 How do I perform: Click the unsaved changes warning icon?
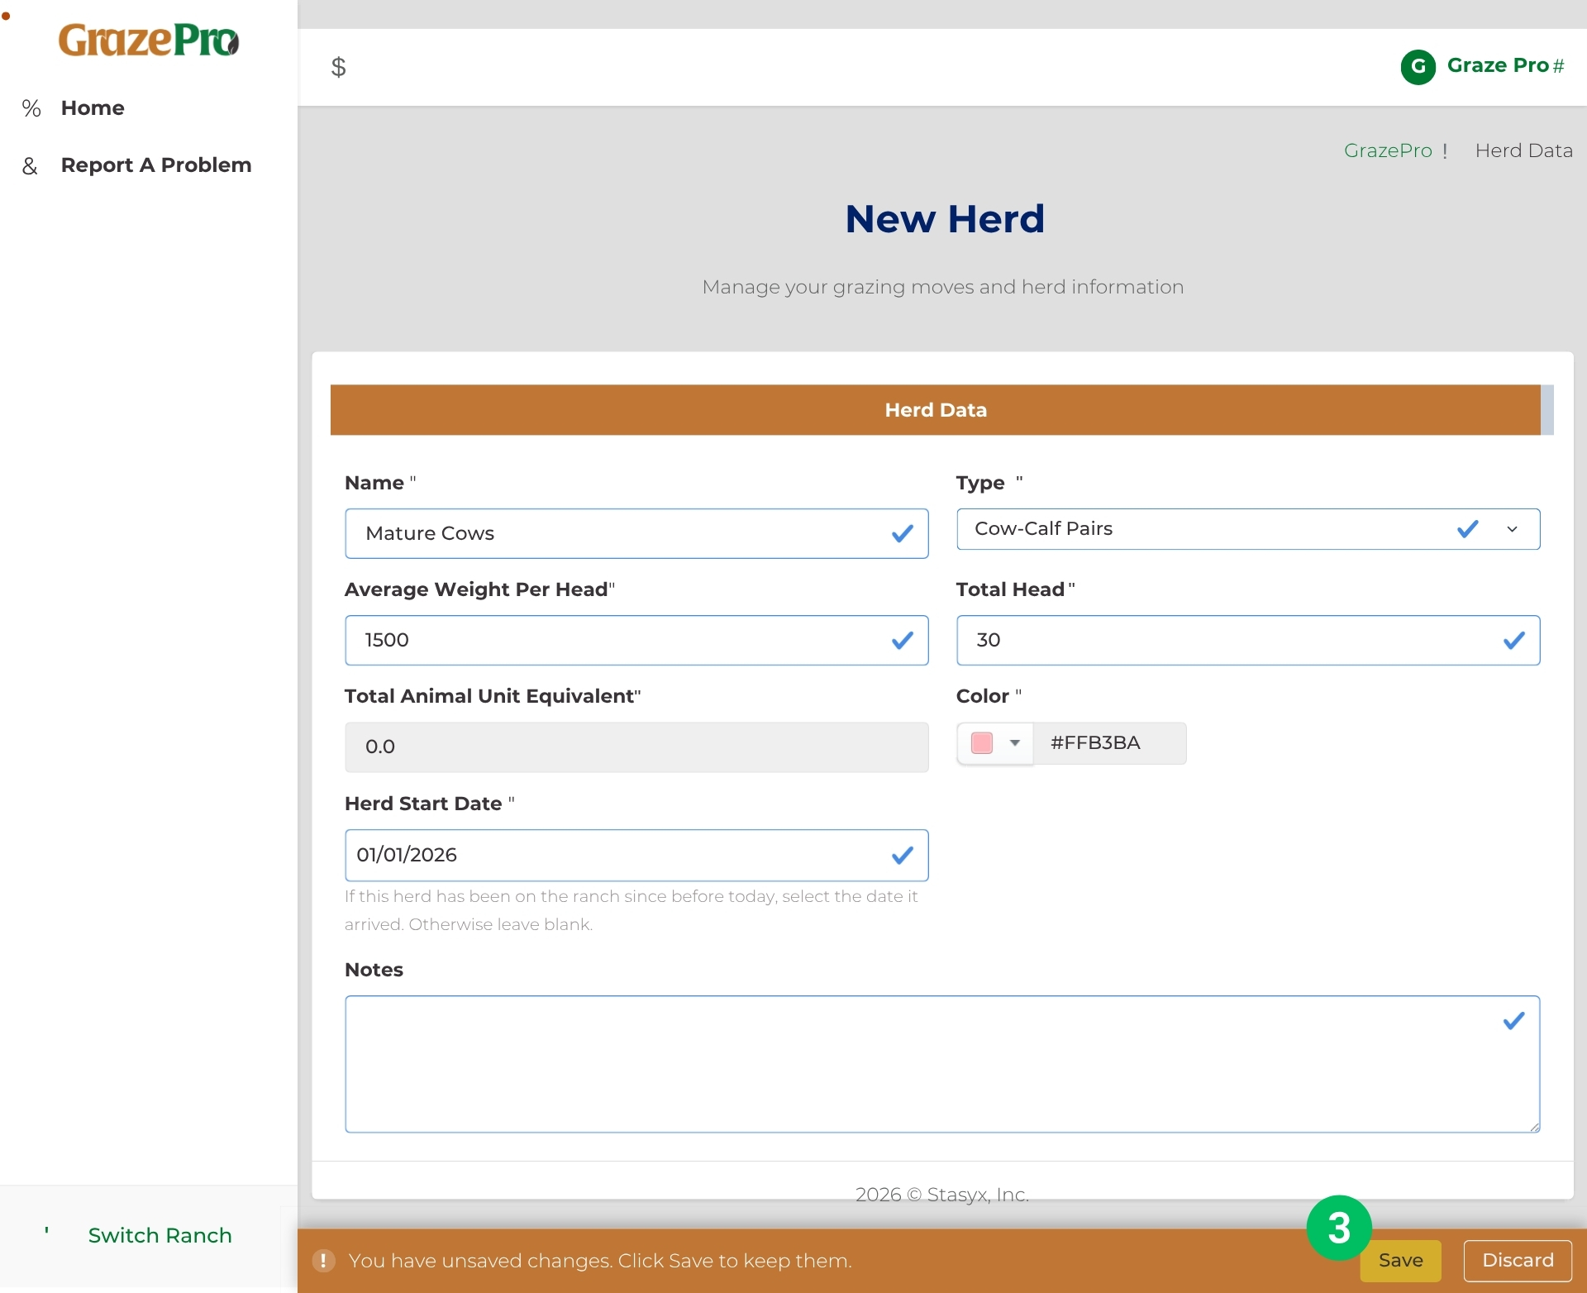323,1261
